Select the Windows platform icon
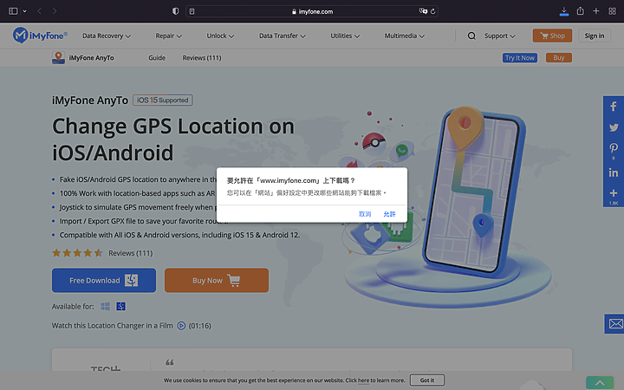624x390 pixels. 105,306
